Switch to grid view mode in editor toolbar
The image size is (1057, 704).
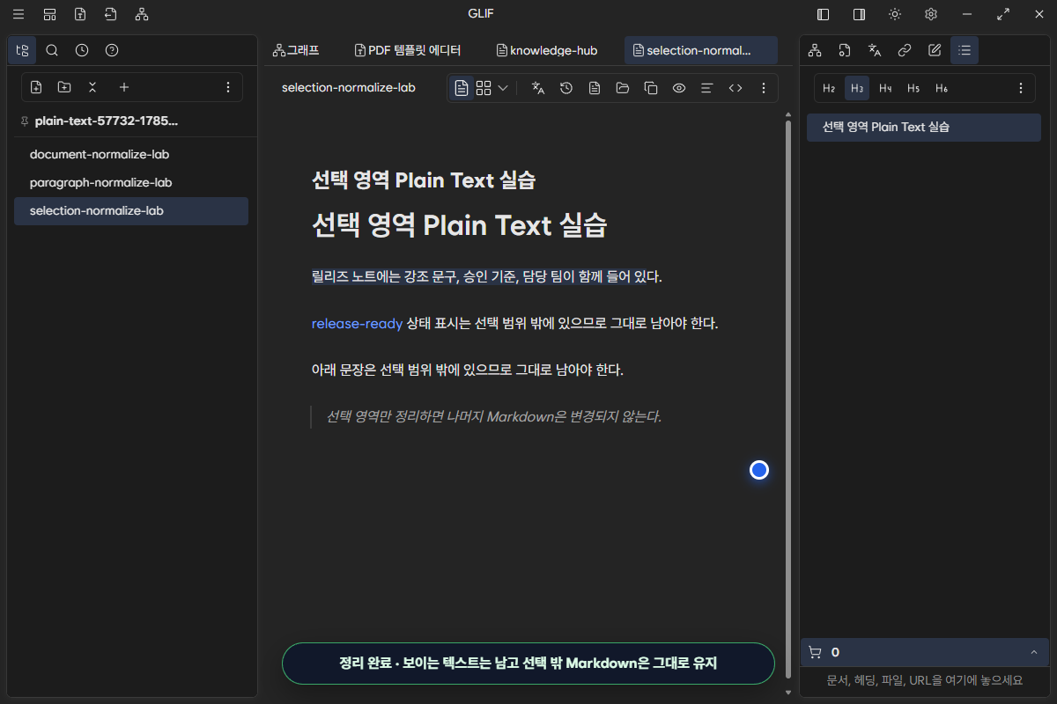484,88
